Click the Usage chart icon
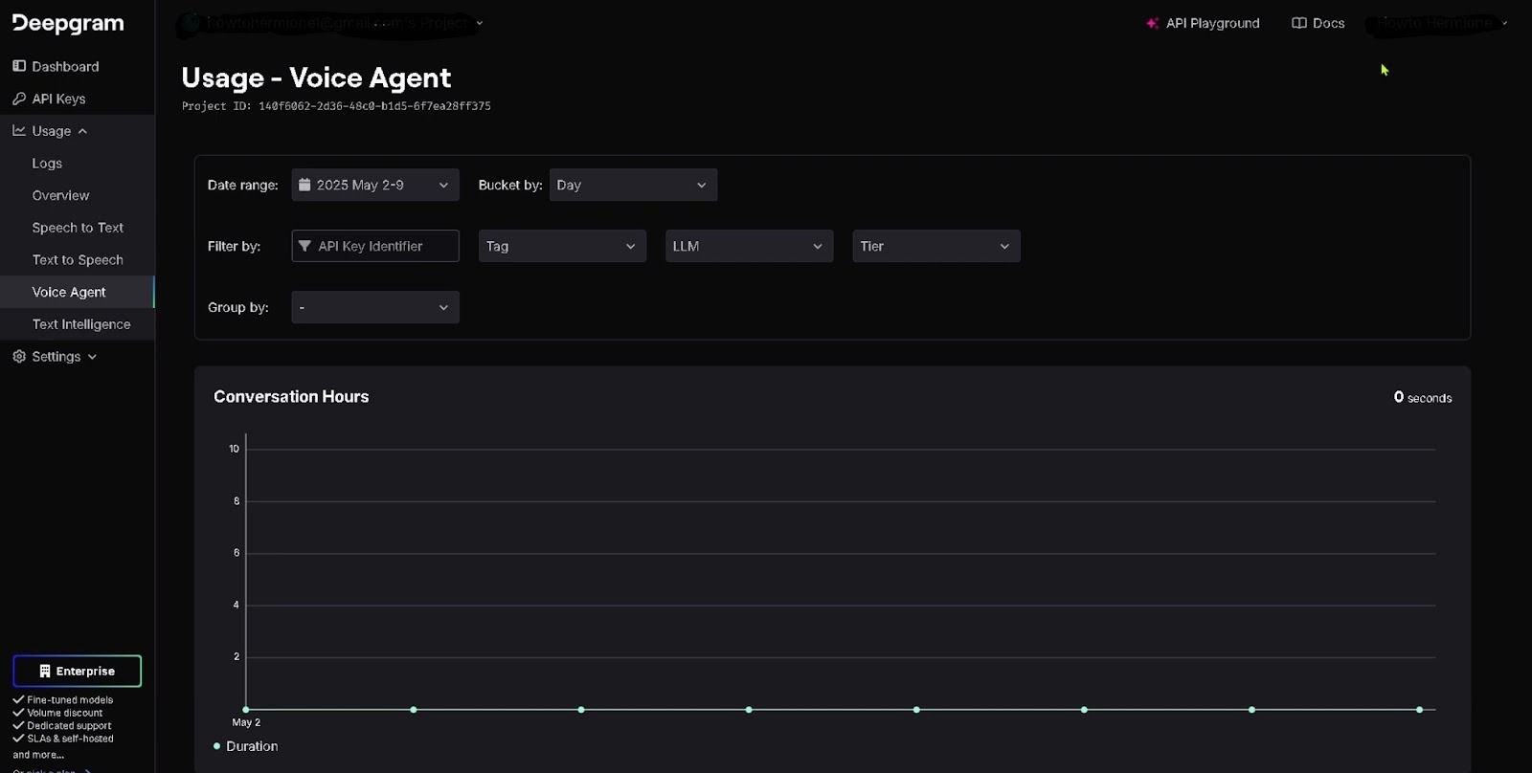This screenshot has height=773, width=1532. coord(19,130)
